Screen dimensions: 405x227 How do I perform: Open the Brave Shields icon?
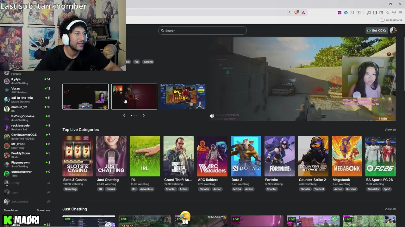[296, 13]
